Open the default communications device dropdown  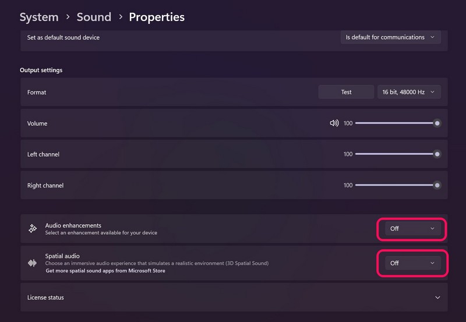point(390,37)
